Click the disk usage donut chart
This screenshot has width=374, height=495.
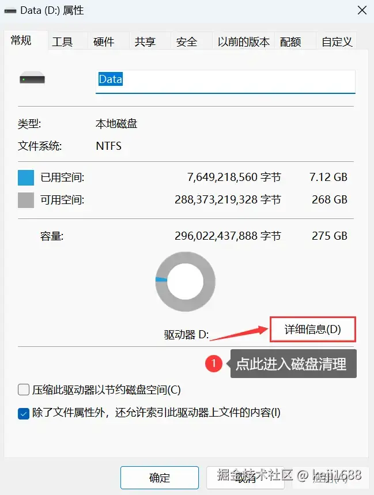click(x=185, y=282)
